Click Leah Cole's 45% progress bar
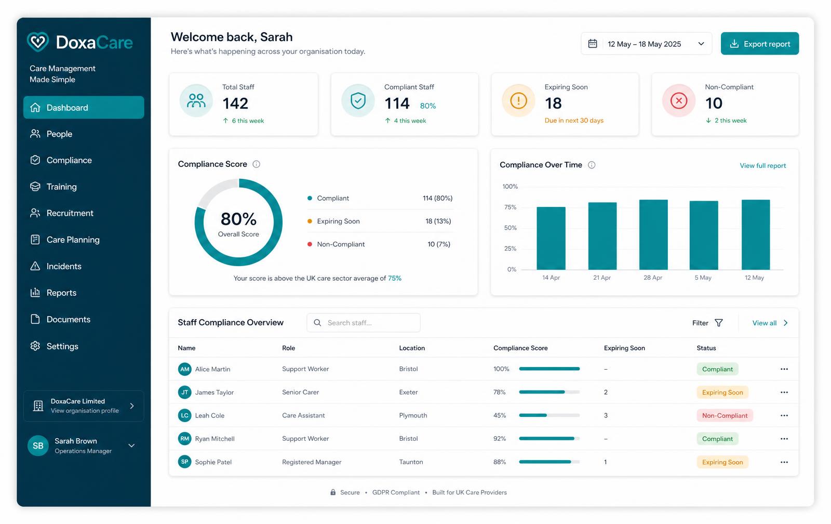 (x=549, y=415)
